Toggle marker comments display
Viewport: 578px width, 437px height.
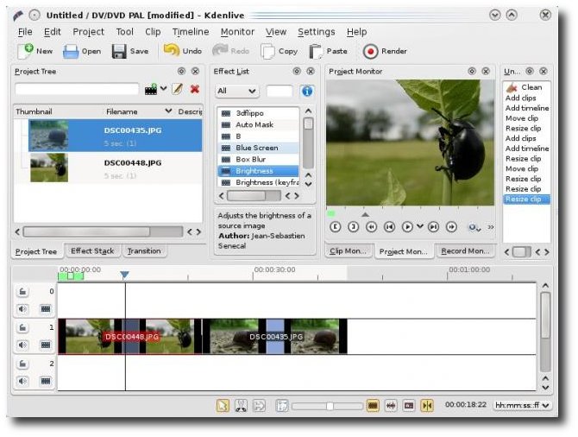409,406
